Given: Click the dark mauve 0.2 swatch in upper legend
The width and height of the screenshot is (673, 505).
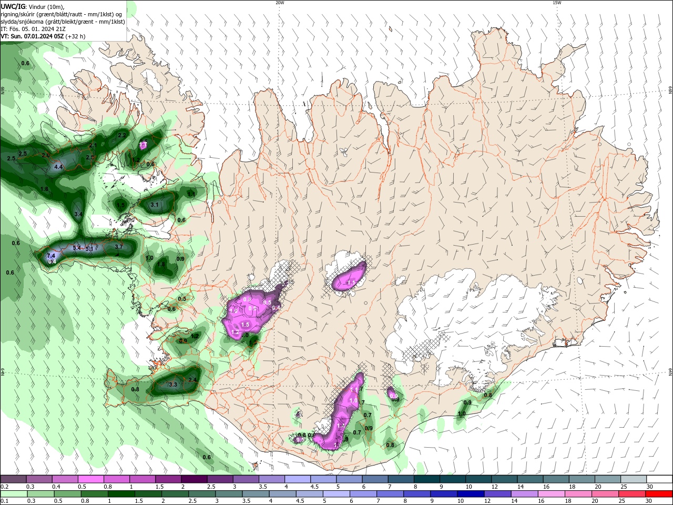Looking at the screenshot, I should coord(13,479).
